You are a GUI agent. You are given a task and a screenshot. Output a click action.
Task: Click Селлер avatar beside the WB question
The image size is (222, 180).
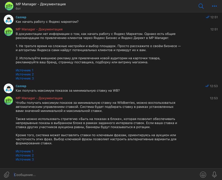pos(9,88)
